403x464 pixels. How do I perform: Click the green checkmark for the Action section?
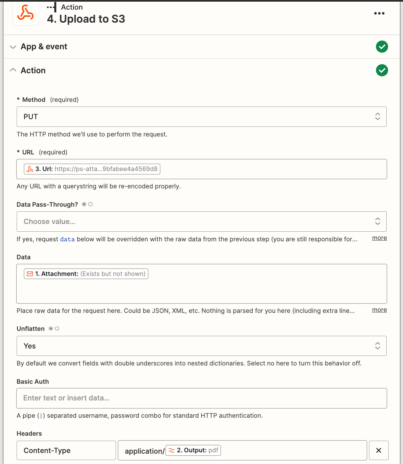(382, 70)
